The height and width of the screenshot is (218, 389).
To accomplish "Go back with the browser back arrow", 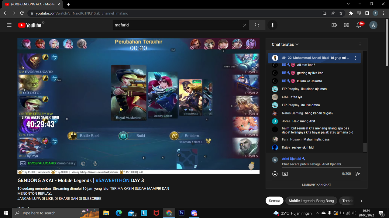I will 5,13.
